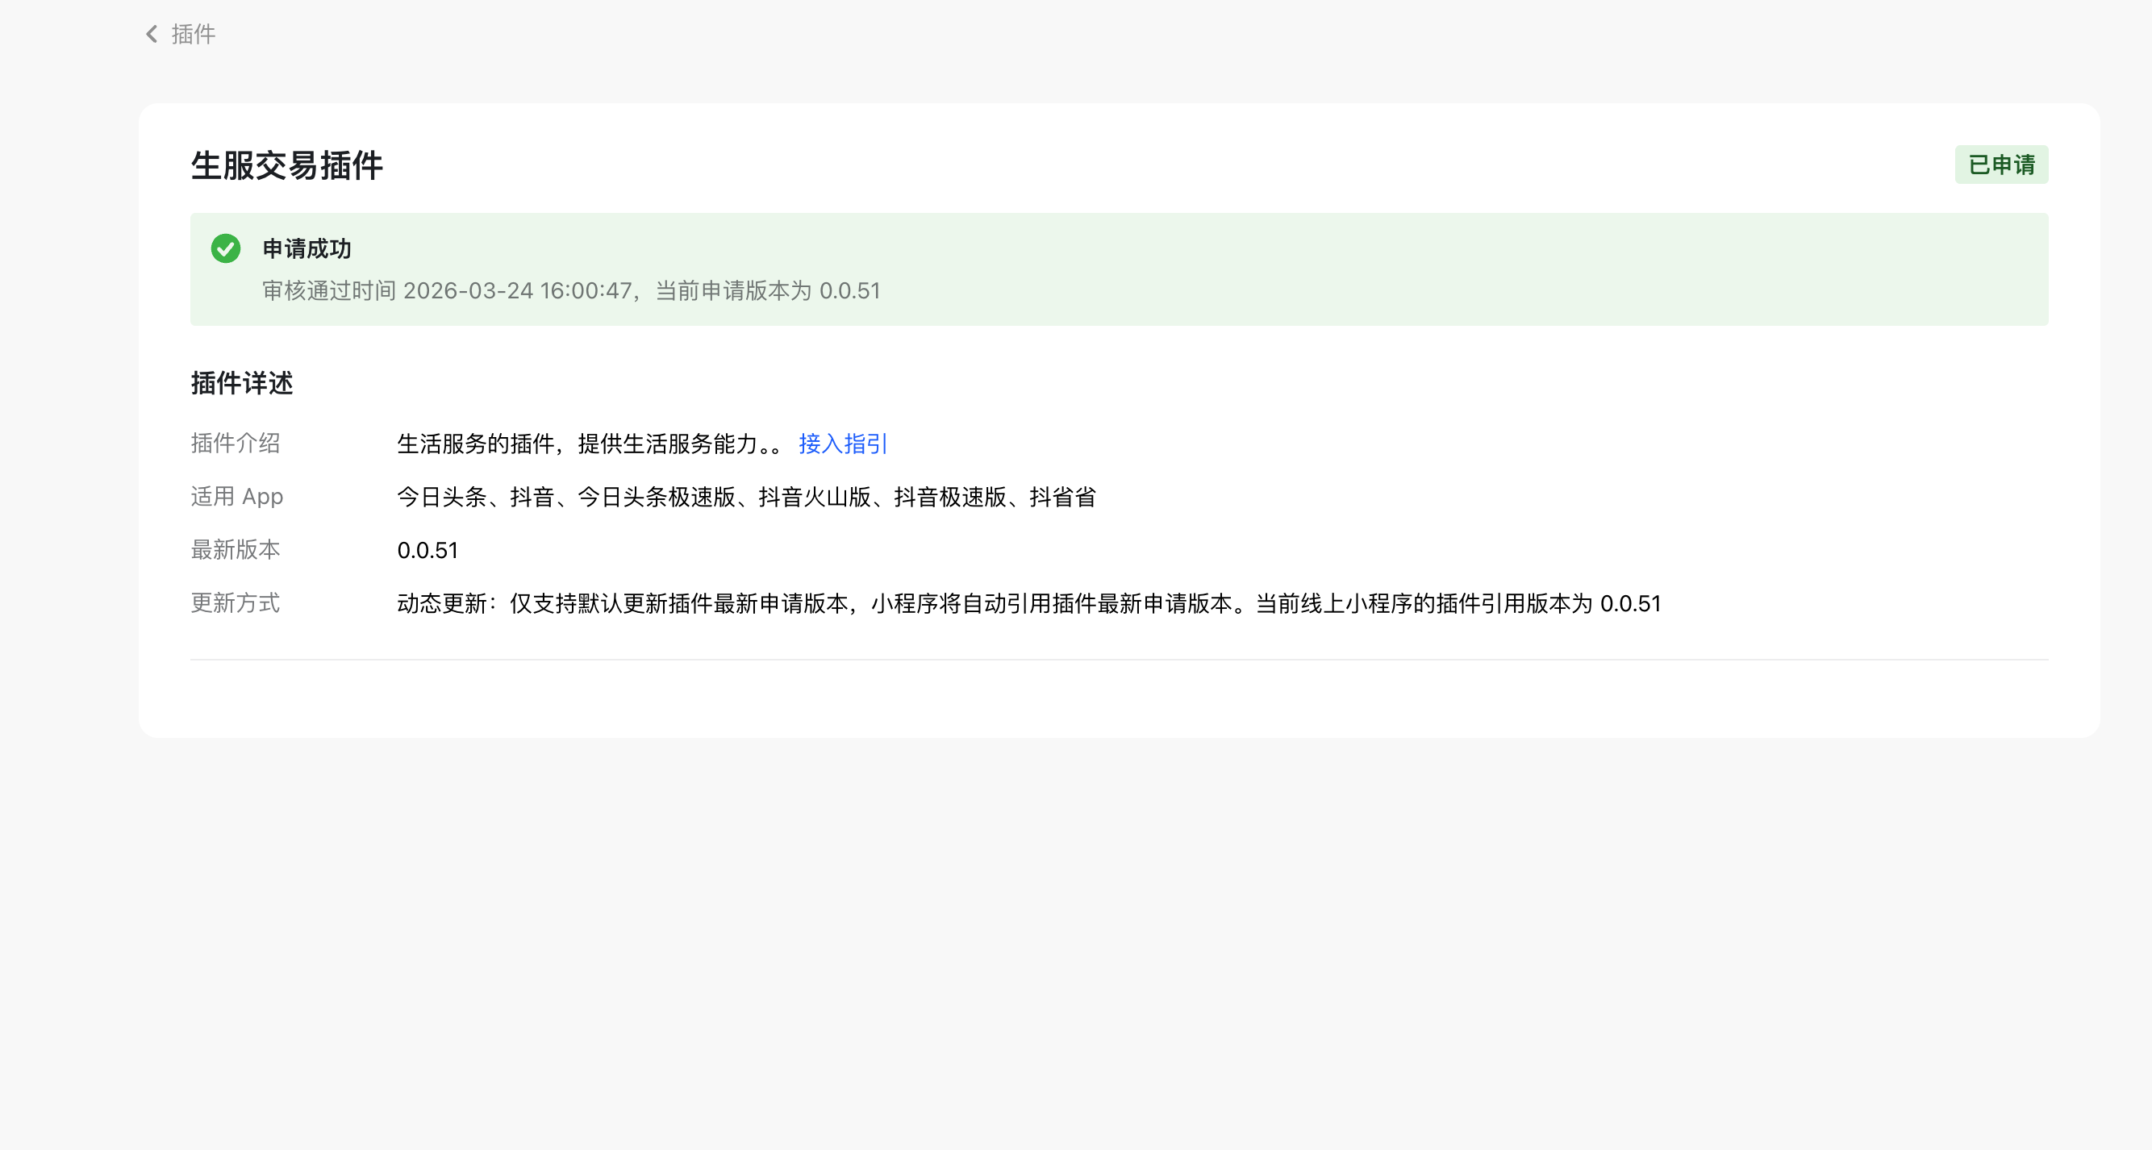The width and height of the screenshot is (2152, 1150).
Task: Go back via the 插件 breadcrumb text
Action: (194, 34)
